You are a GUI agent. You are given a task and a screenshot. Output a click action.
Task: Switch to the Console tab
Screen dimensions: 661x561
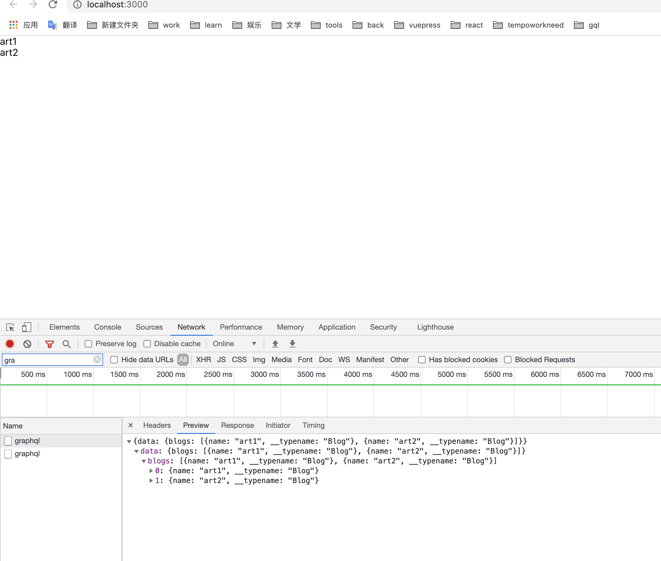(107, 327)
